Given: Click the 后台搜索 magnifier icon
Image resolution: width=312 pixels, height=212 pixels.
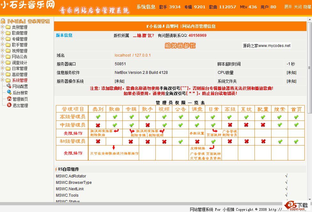Looking at the screenshot, I should (x=9, y=92).
